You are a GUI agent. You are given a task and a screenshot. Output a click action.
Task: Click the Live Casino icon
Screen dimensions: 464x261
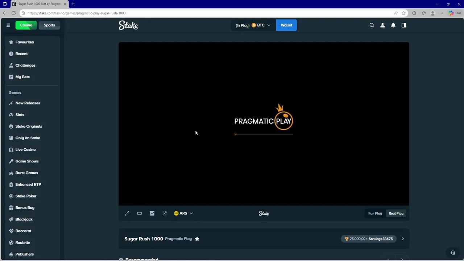pos(11,149)
